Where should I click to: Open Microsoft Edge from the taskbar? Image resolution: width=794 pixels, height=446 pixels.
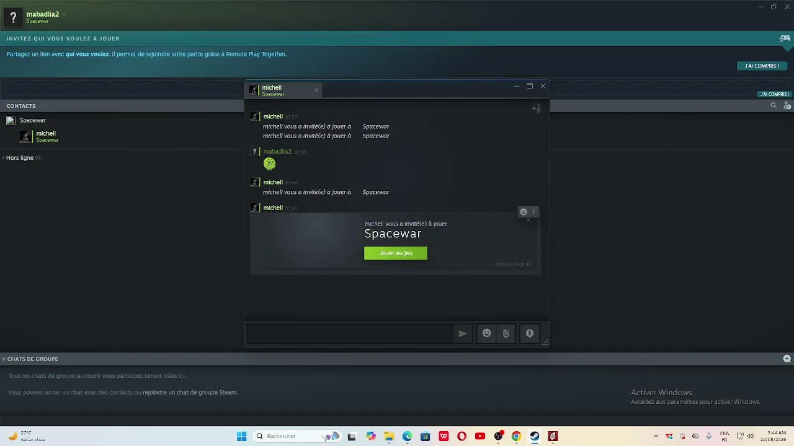coord(407,436)
